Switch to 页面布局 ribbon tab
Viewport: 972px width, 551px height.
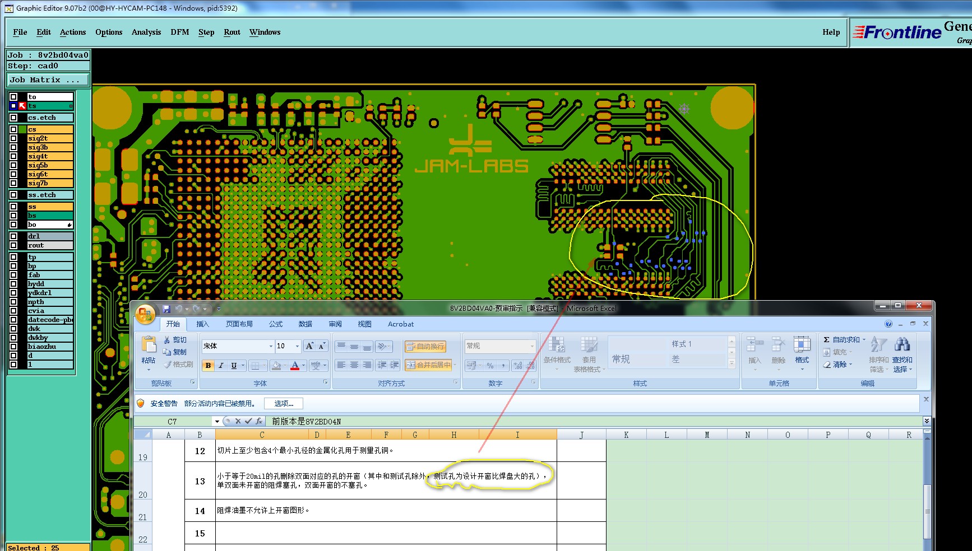coord(239,324)
